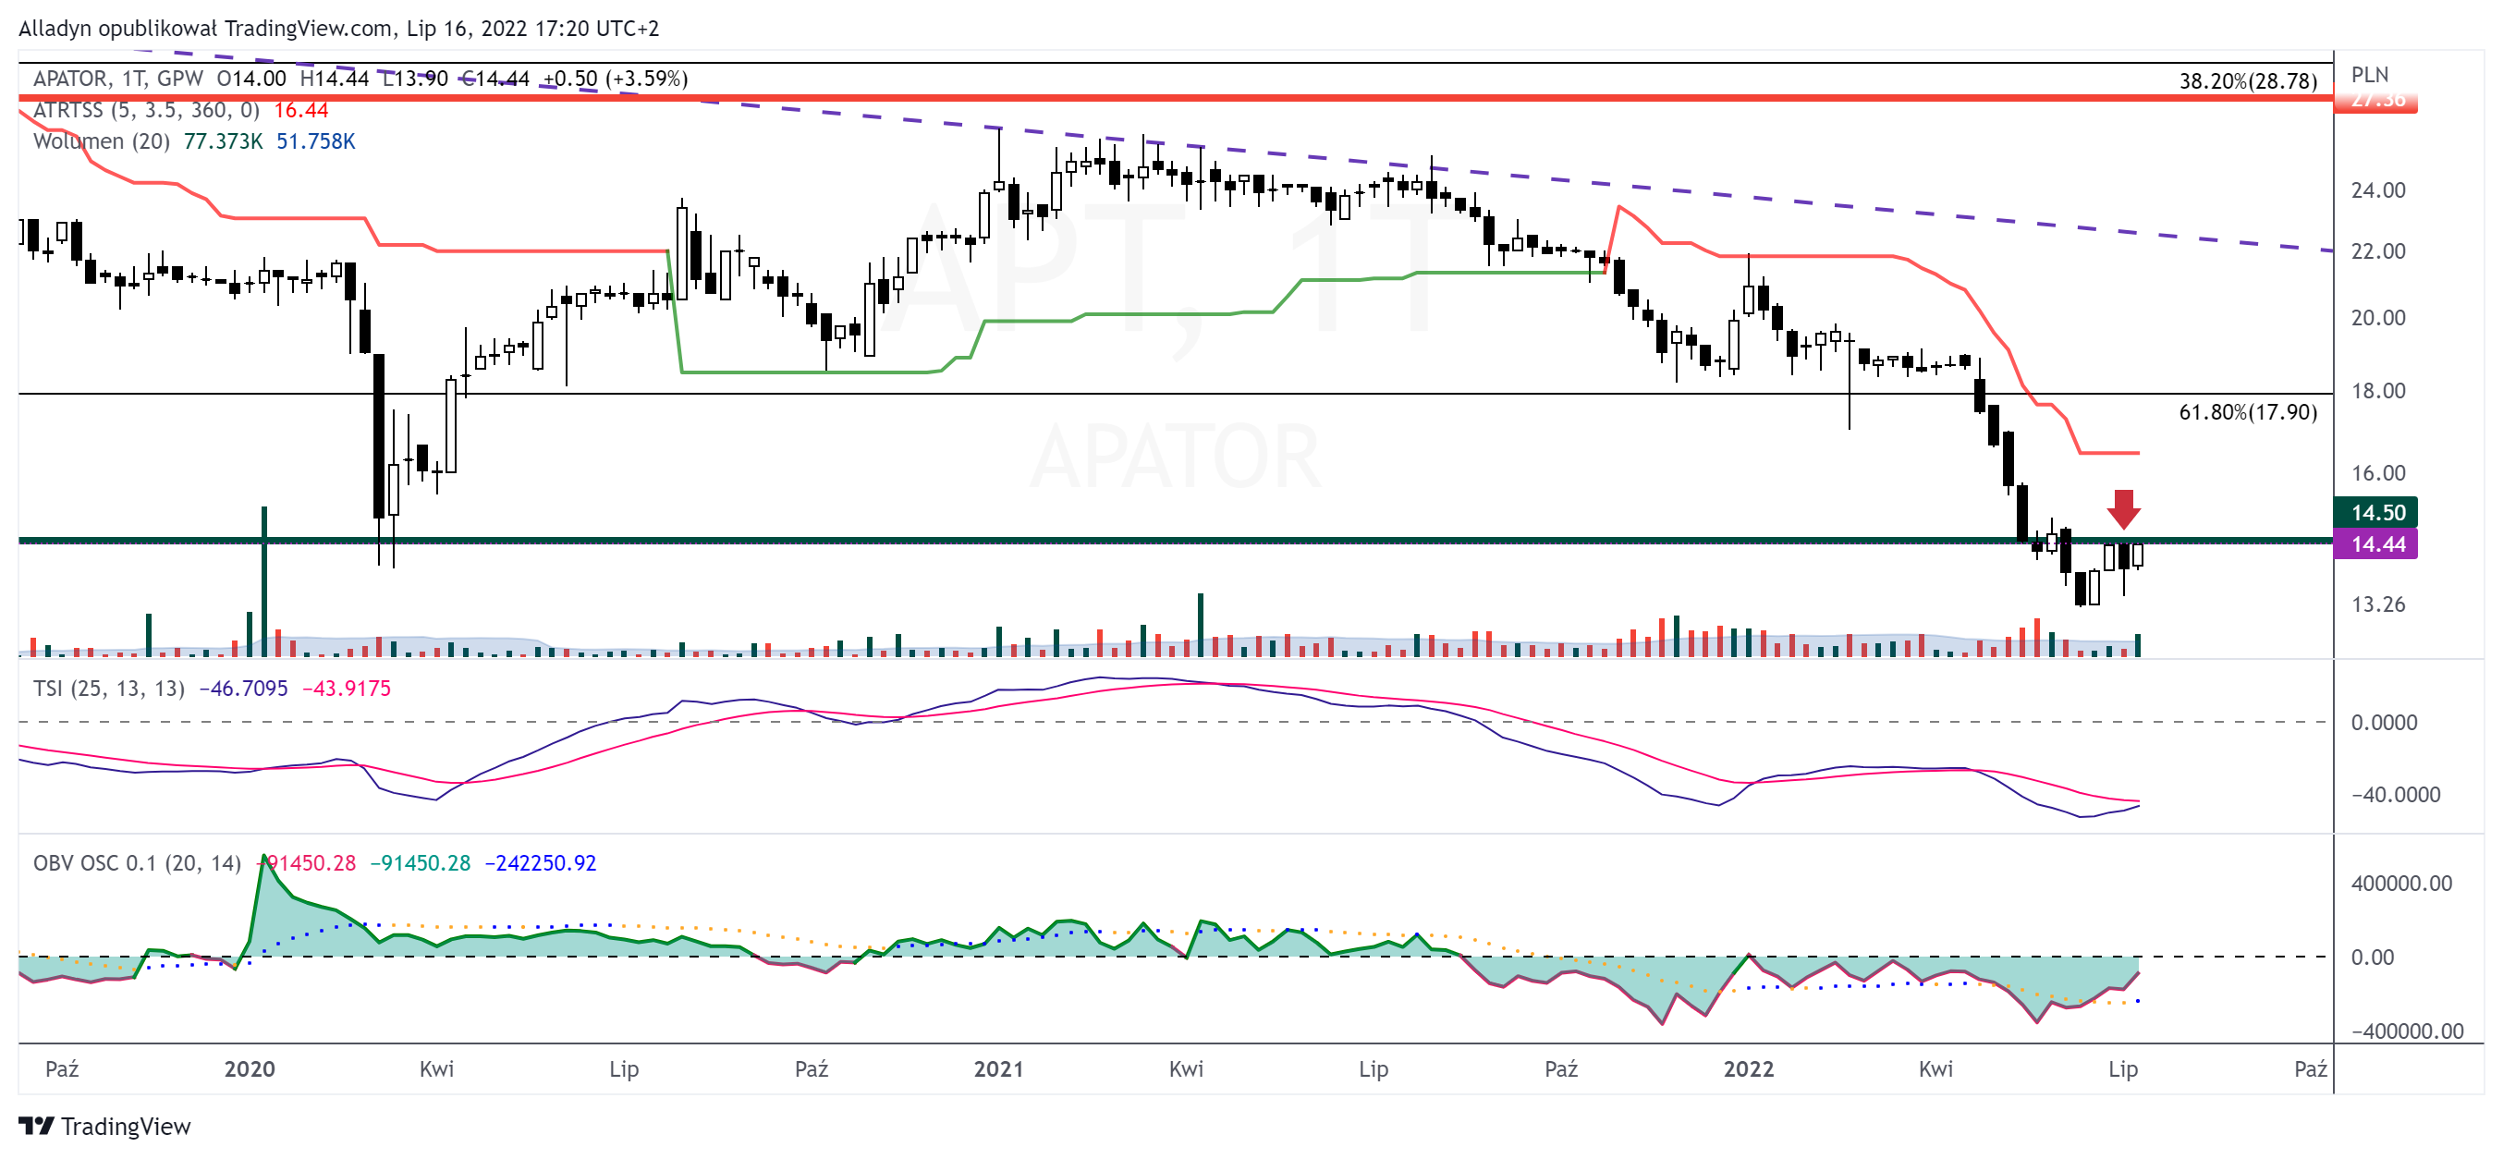Click the change value +0.50 (+3.59%)

[615, 79]
